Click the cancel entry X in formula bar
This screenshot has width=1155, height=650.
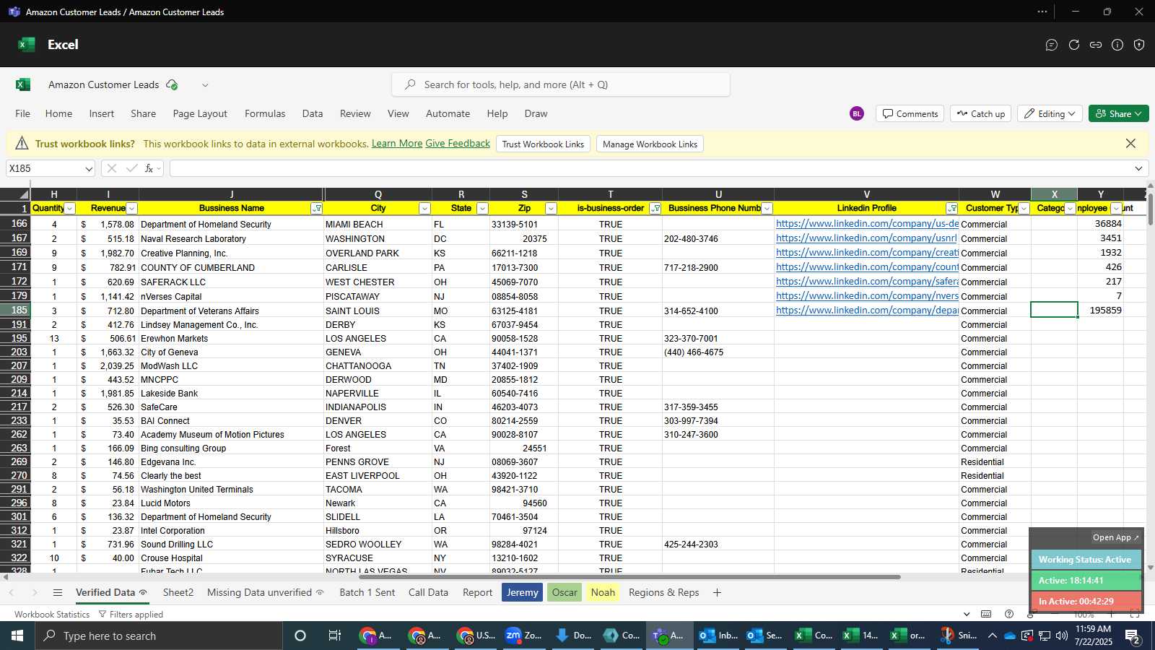pos(111,168)
